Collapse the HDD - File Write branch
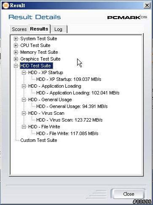The image size is (153, 205). tap(24, 127)
